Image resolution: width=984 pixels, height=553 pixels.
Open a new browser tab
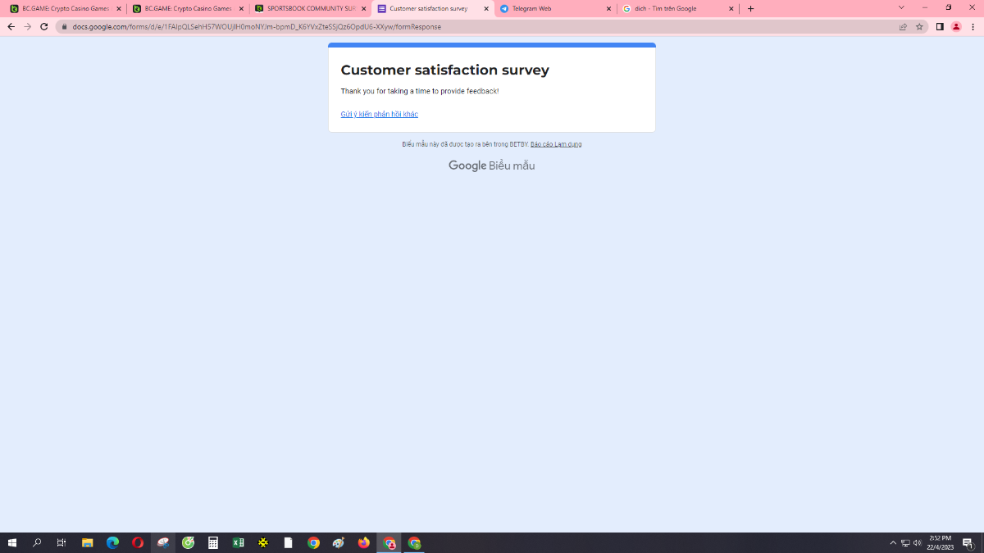click(x=750, y=9)
